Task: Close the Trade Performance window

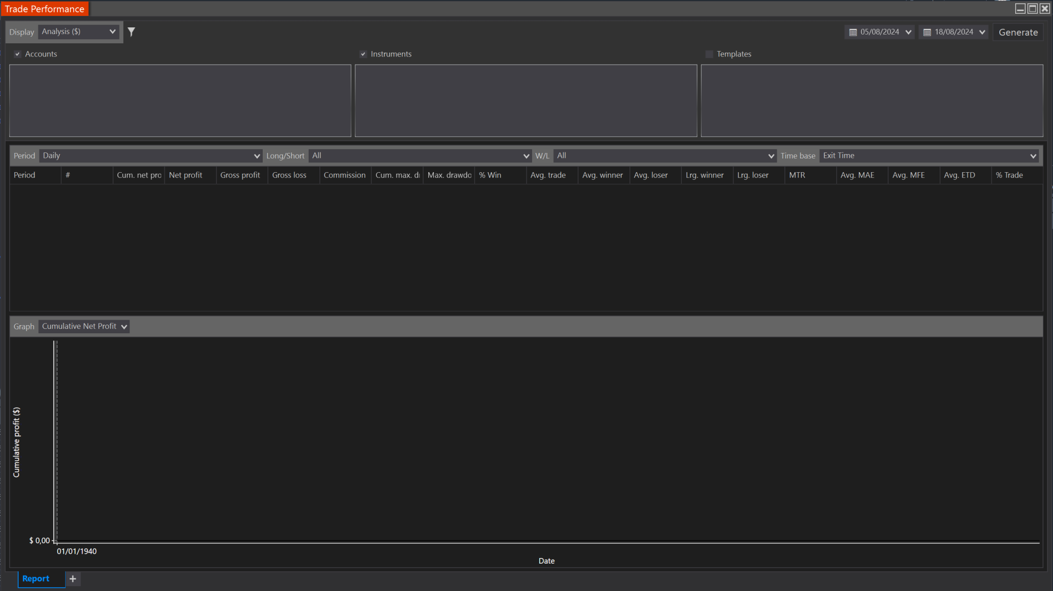Action: 1045,9
